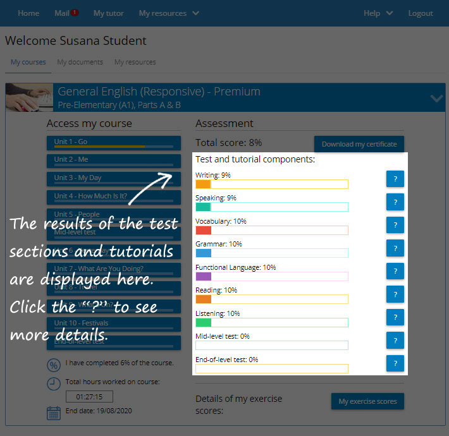Image resolution: width=449 pixels, height=436 pixels.
Task: Click question mark for End-of-level test
Action: [395, 363]
